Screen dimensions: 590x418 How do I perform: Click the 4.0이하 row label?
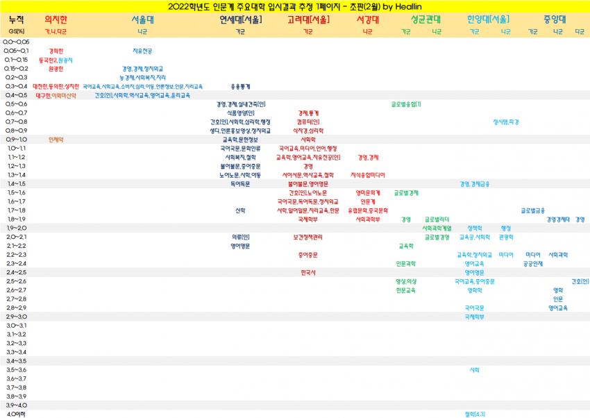[16, 414]
